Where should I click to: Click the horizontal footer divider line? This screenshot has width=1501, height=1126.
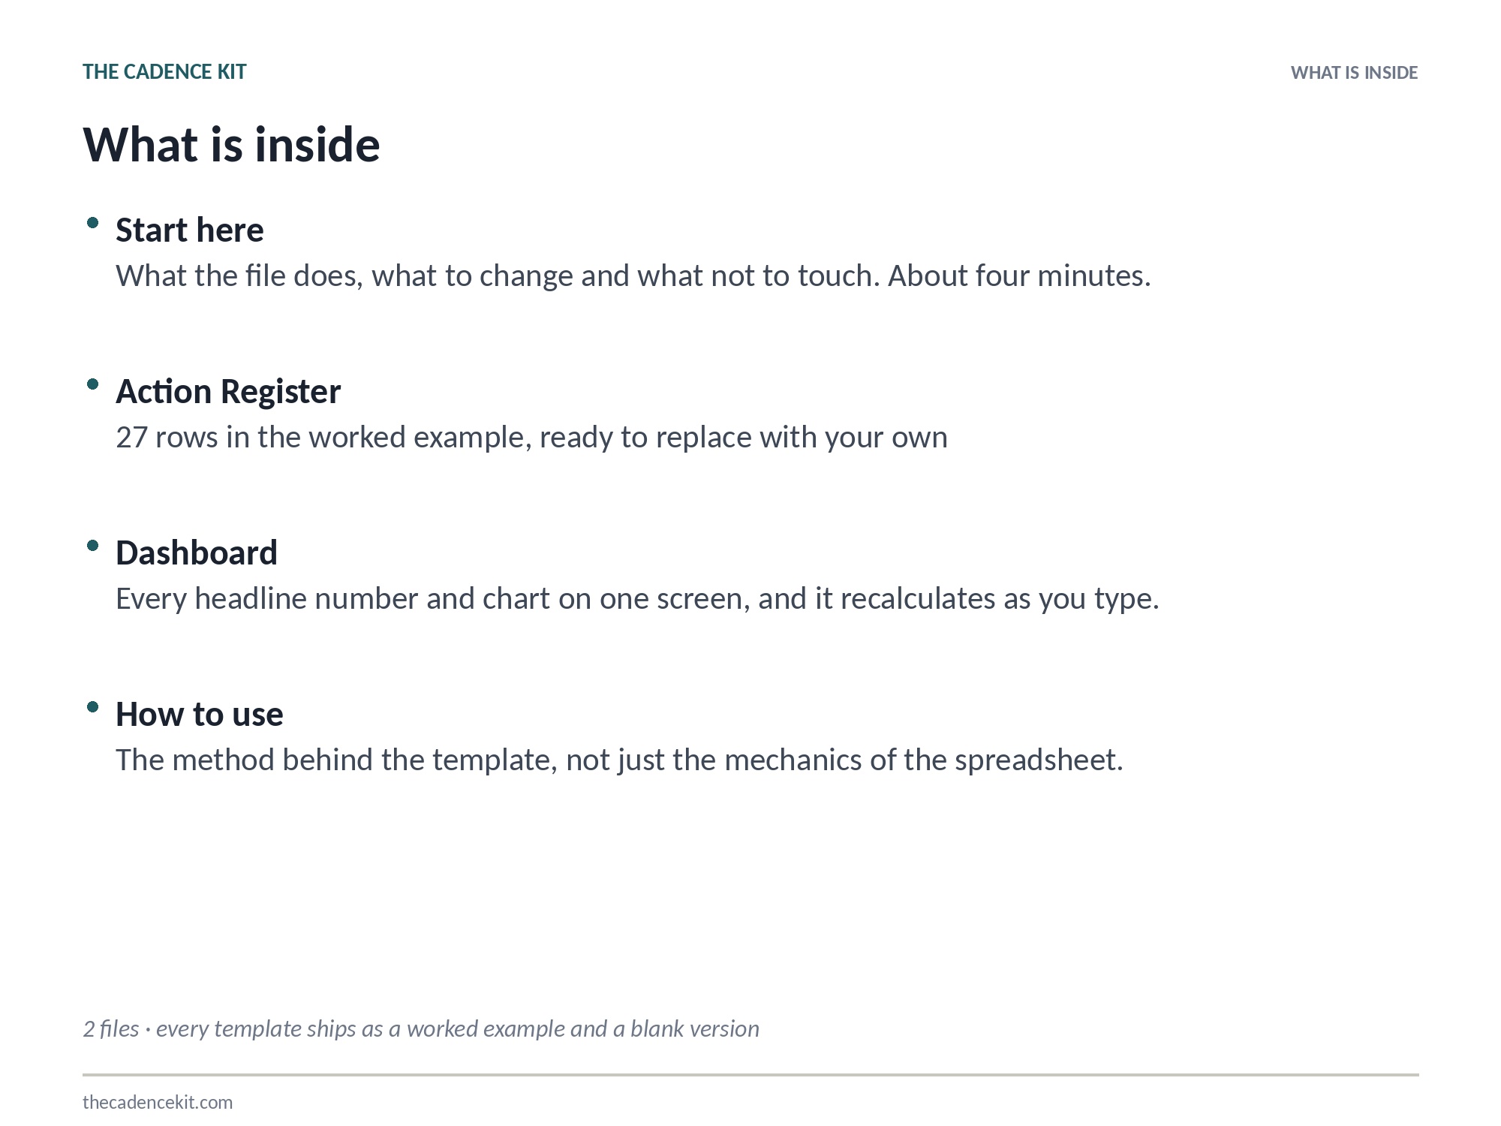750,1075
